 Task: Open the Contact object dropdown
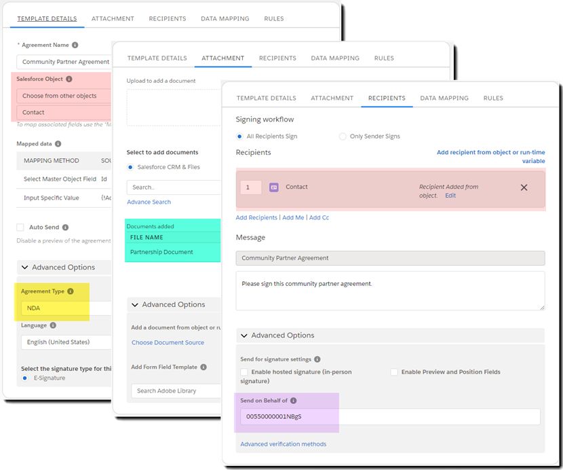pos(64,112)
